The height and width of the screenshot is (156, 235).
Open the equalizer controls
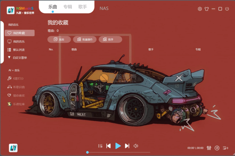point(209,148)
